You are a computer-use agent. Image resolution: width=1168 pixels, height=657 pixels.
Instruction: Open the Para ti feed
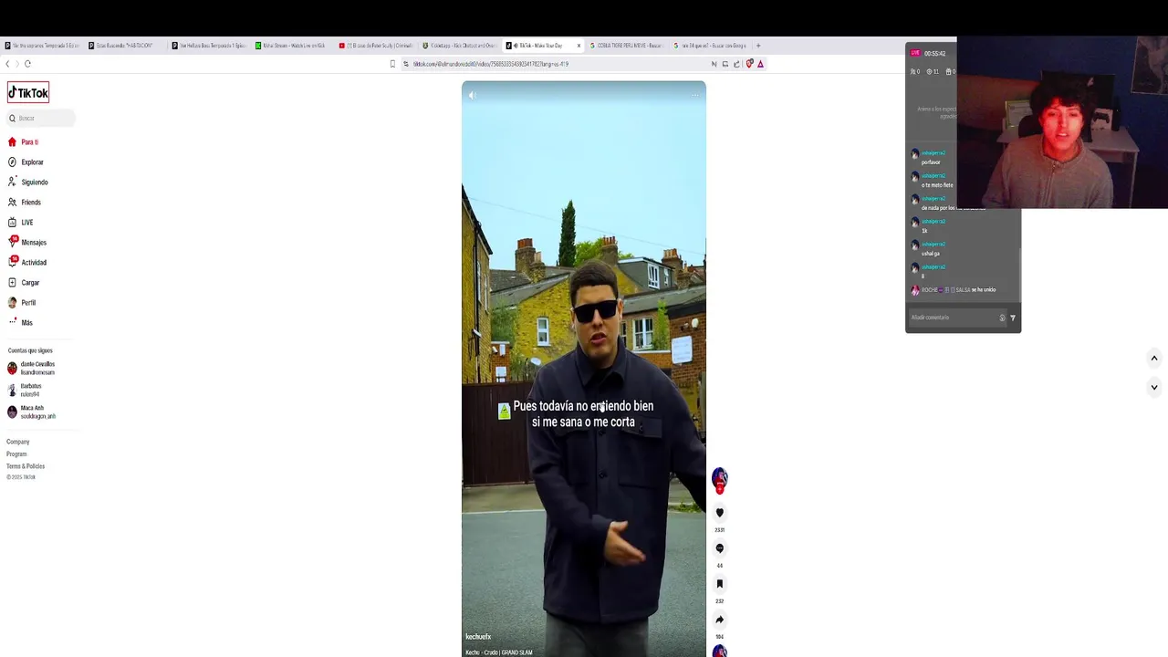click(x=24, y=142)
